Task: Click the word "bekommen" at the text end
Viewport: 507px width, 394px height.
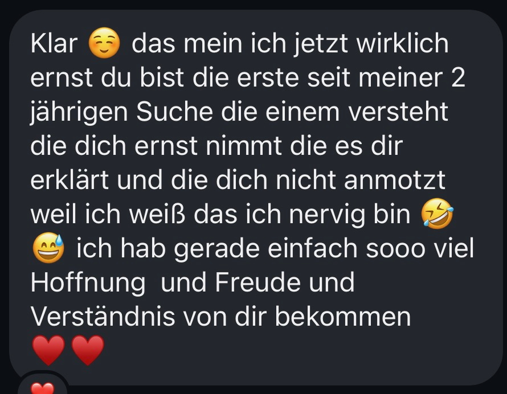Action: (x=343, y=316)
